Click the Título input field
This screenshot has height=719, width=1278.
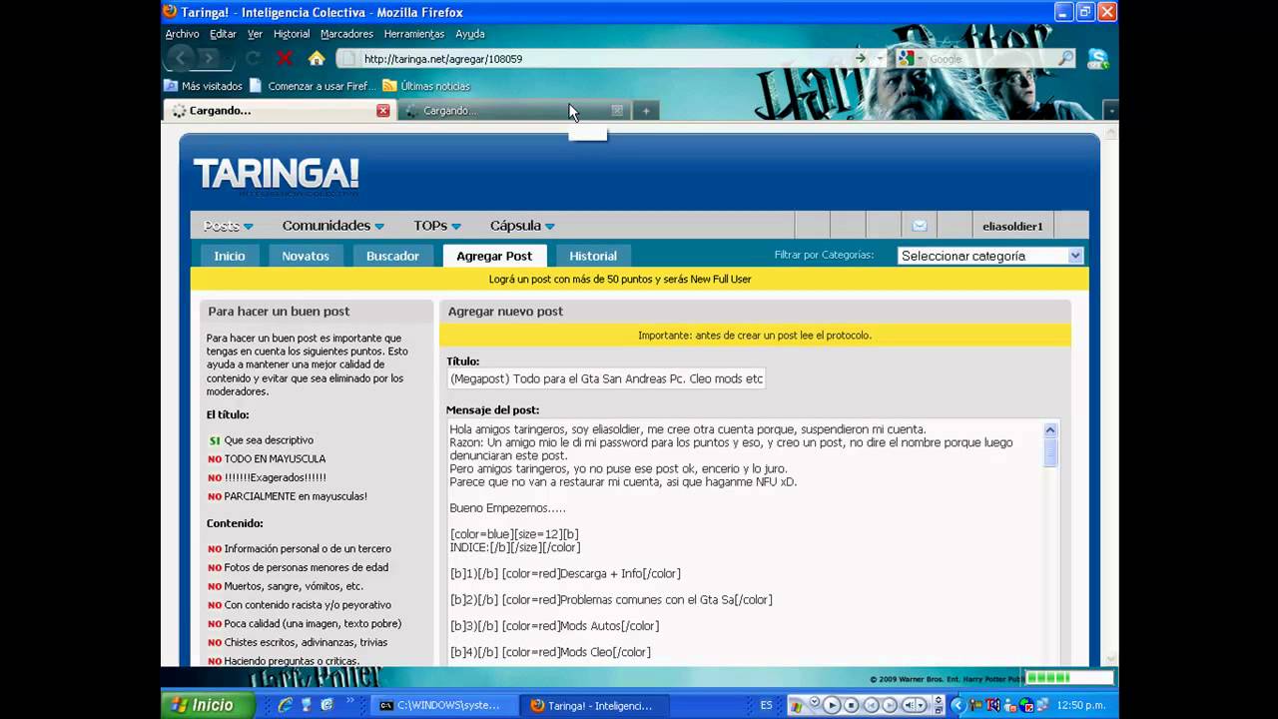pos(606,378)
